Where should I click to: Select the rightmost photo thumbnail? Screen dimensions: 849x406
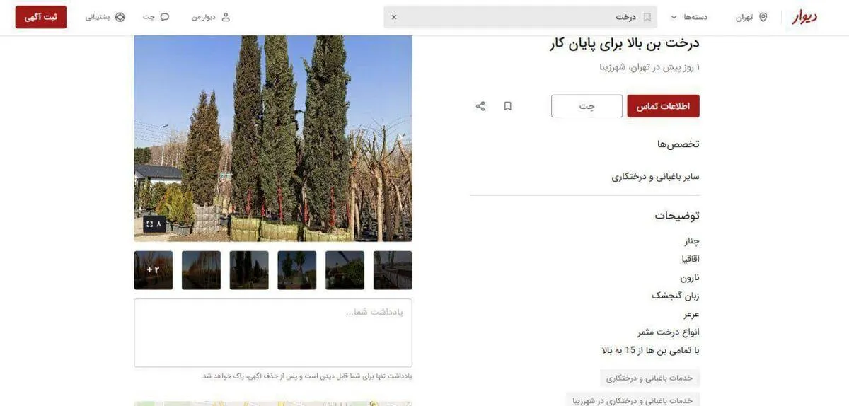tap(393, 270)
